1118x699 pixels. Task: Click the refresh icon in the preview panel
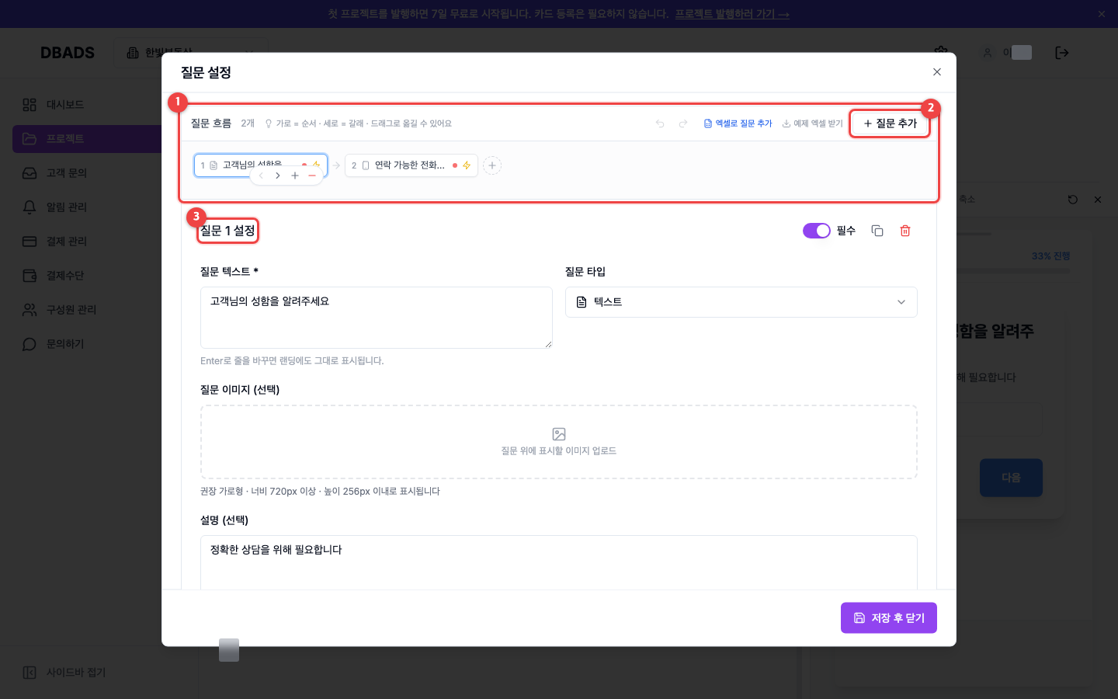(x=1073, y=200)
